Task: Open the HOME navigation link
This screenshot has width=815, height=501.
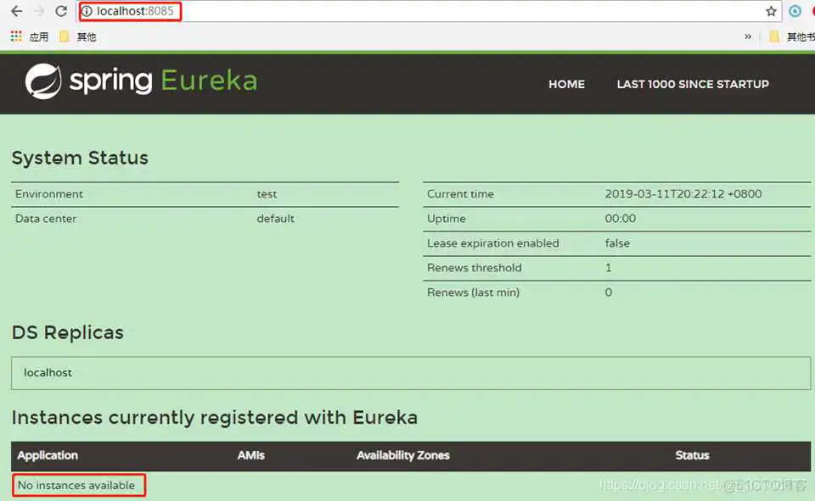Action: [x=566, y=84]
